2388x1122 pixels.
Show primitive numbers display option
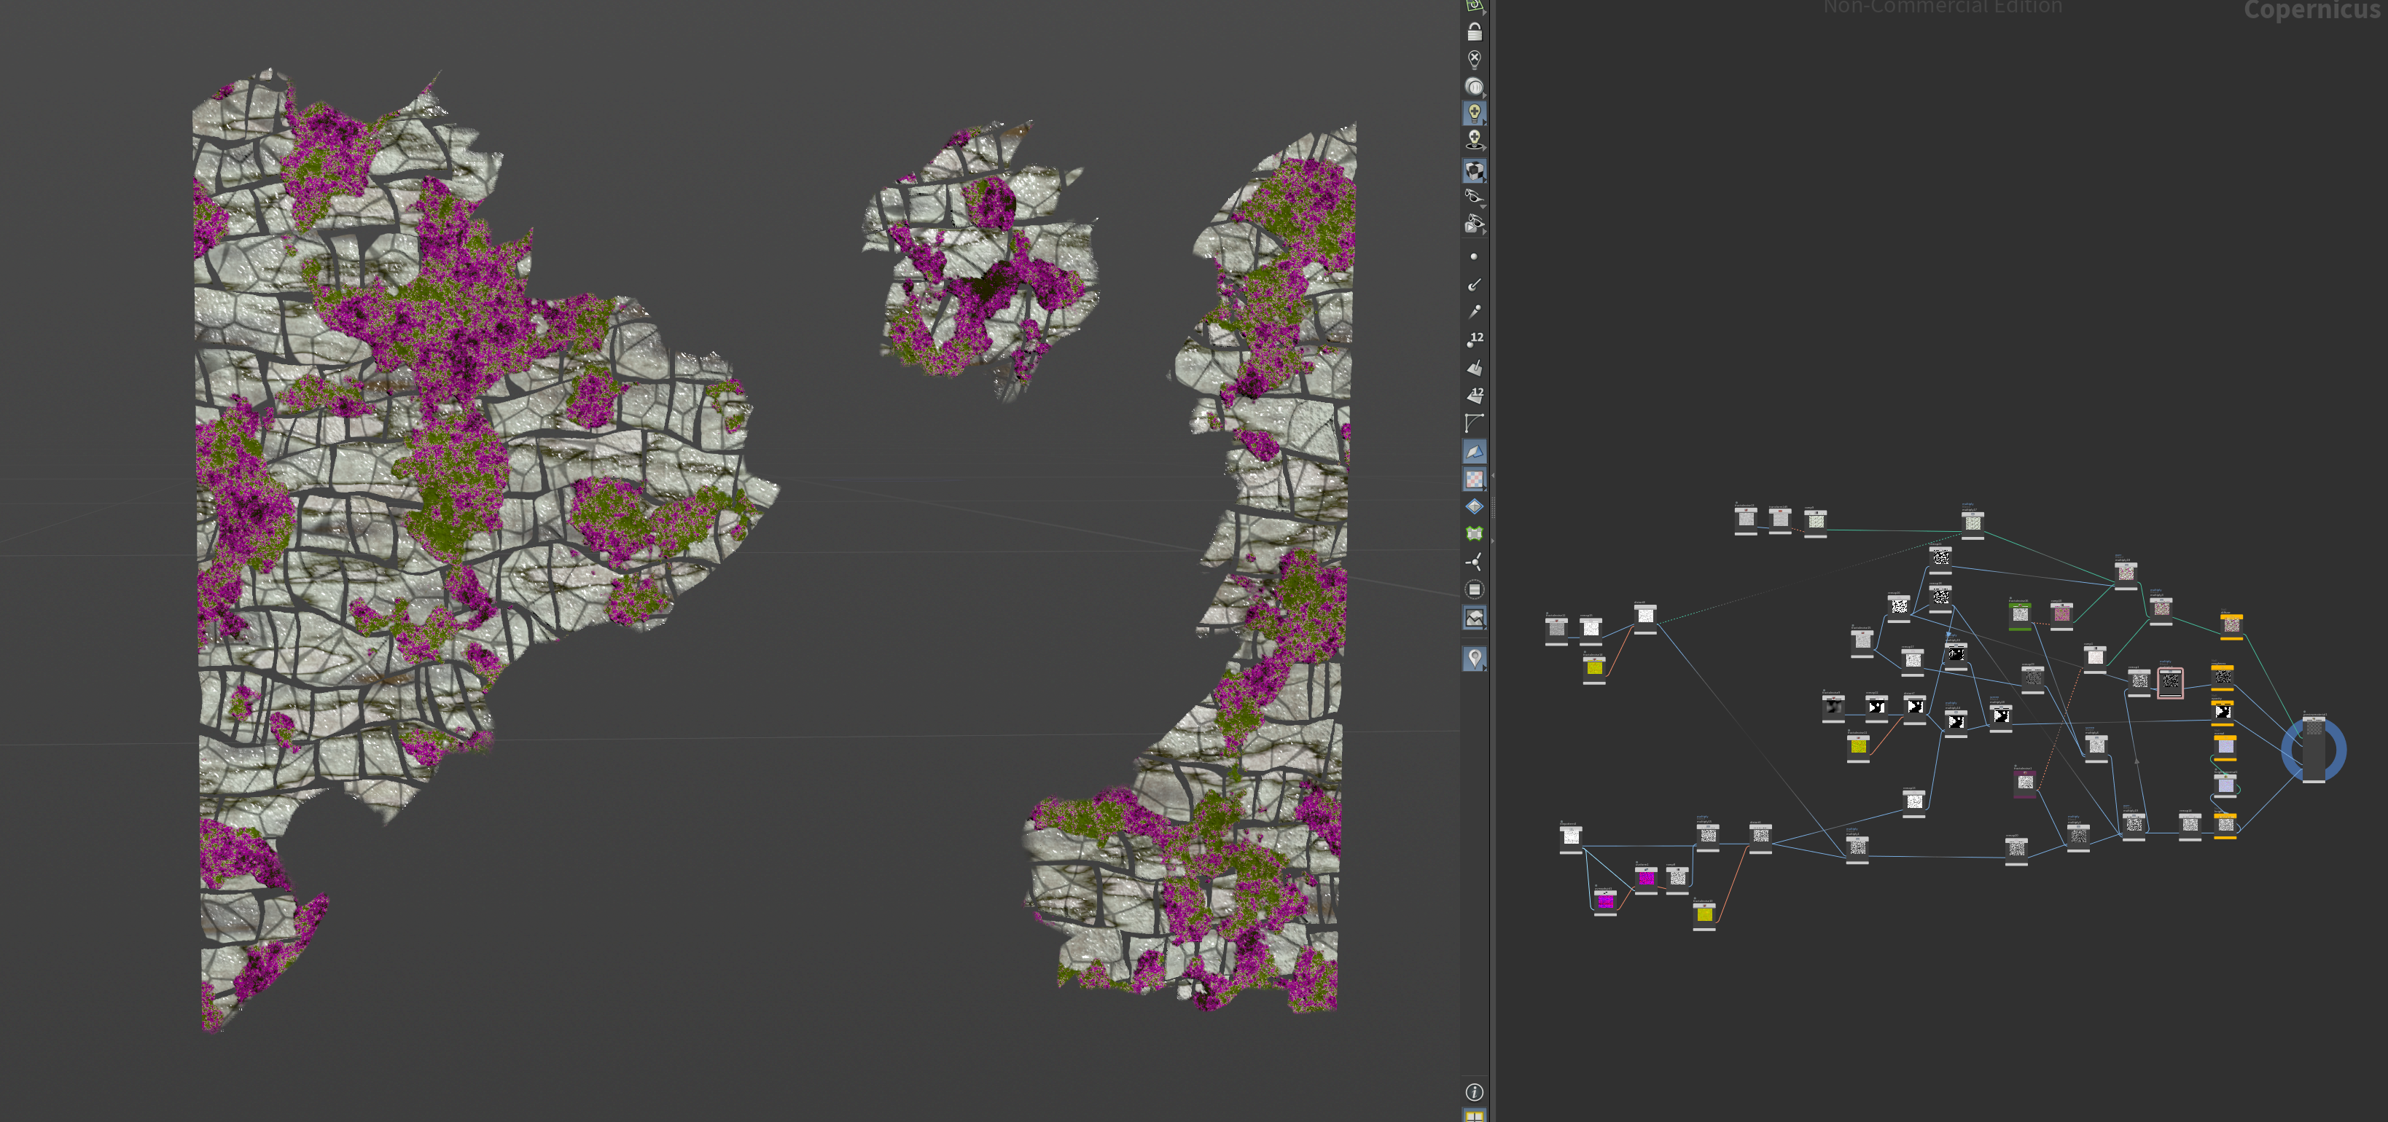point(1474,395)
